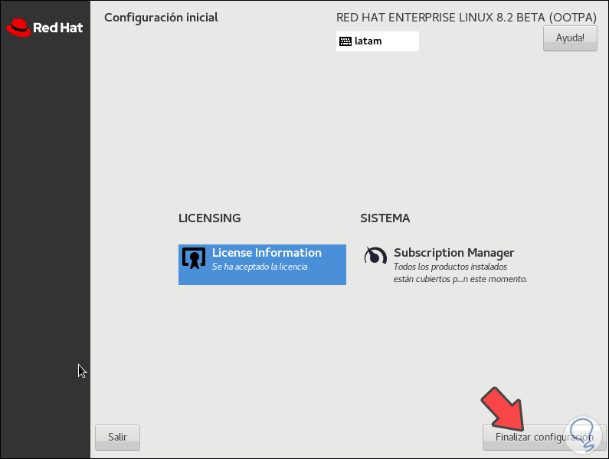
Task: Click the SISTEMA section heading
Action: (385, 218)
